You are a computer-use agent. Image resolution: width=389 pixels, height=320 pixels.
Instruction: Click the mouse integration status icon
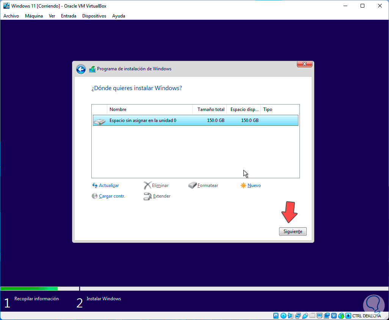point(341,316)
